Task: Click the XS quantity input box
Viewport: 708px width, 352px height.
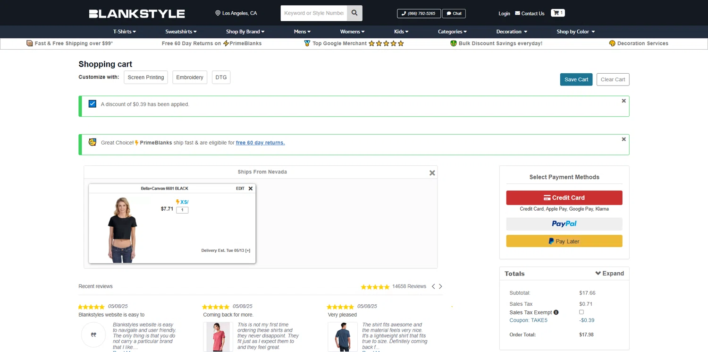Action: [182, 210]
